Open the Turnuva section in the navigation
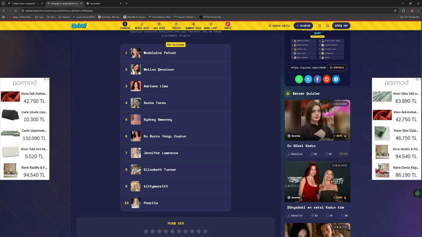This screenshot has width=422, height=237. pyautogui.click(x=125, y=26)
